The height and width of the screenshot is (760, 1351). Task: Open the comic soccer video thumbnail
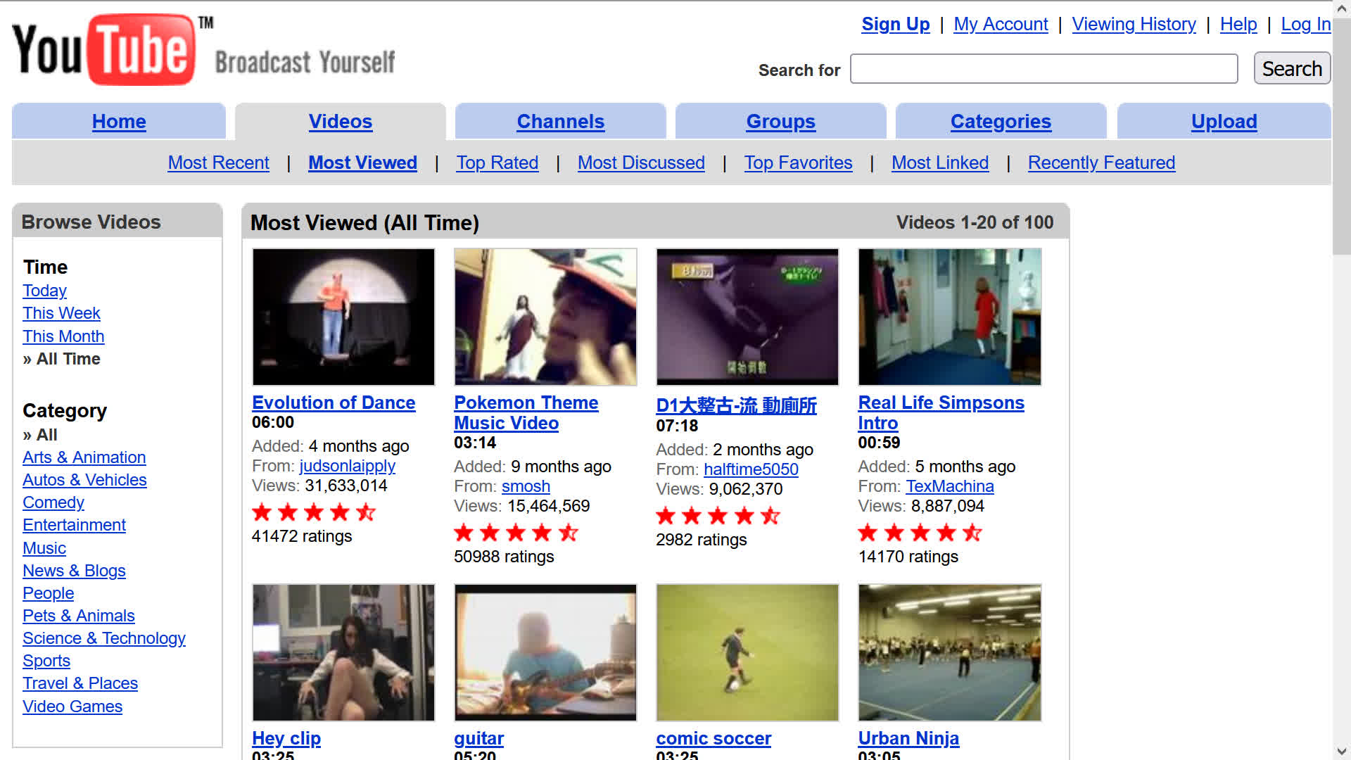(x=747, y=652)
